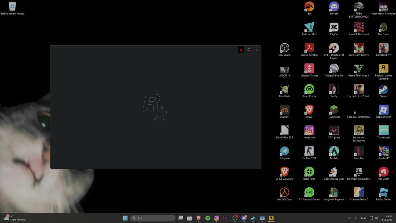396x223 pixels.
Task: Select Escape the Backrooms icon
Action: [x=359, y=134]
